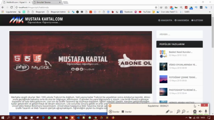214x120 pixels.
Task: Minimize the recorder panel
Action: (x=199, y=105)
